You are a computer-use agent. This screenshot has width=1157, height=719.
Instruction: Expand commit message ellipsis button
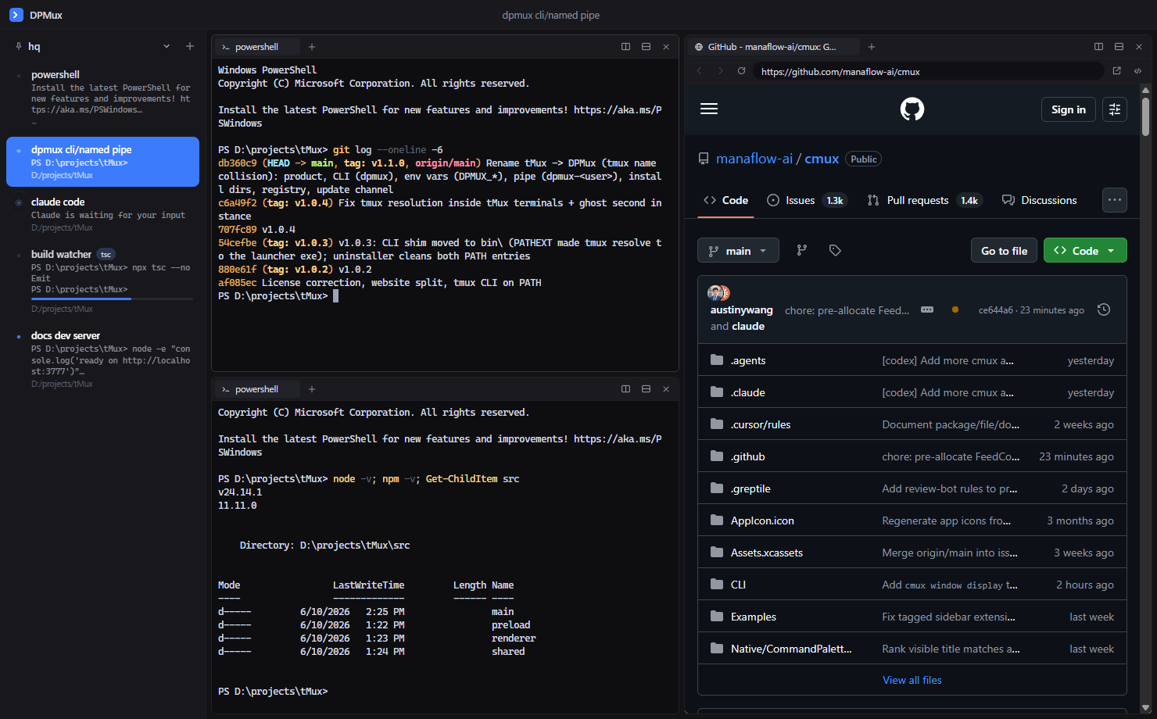click(x=927, y=309)
